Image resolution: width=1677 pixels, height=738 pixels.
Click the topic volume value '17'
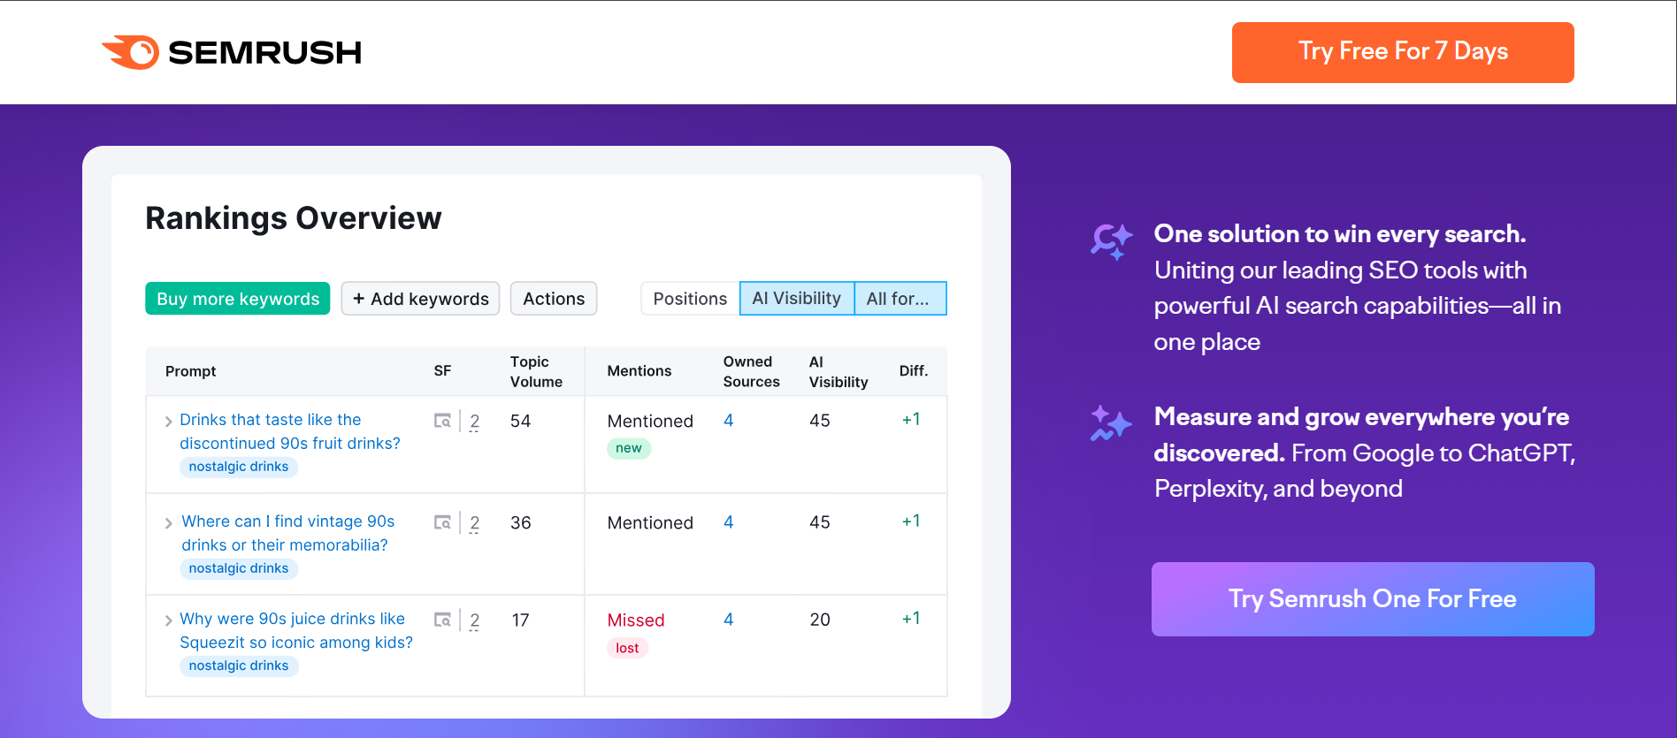pyautogui.click(x=521, y=620)
